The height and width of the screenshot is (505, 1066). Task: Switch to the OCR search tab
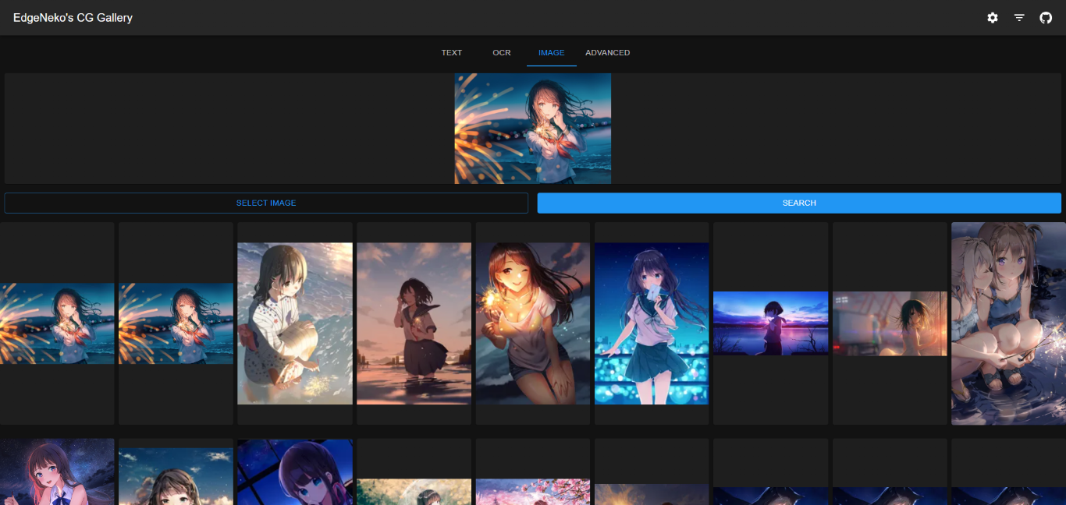coord(502,53)
